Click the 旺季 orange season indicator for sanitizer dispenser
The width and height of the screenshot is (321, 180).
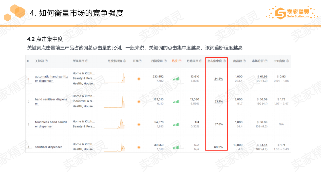coord(139,147)
